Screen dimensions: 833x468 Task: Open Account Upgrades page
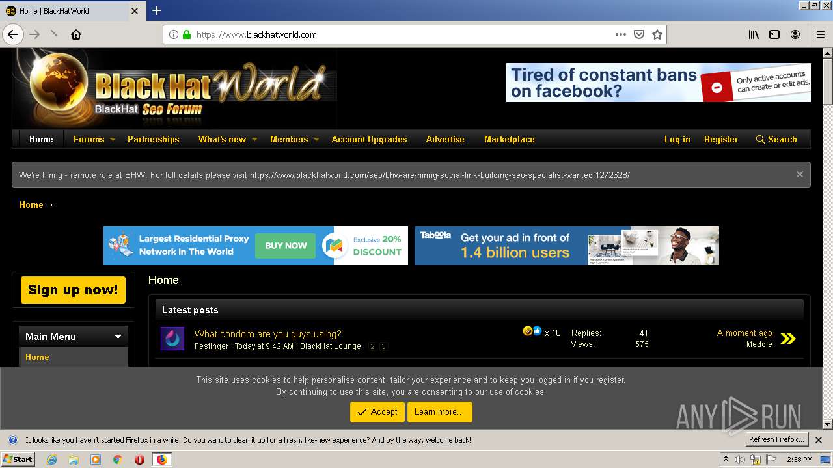coord(369,139)
